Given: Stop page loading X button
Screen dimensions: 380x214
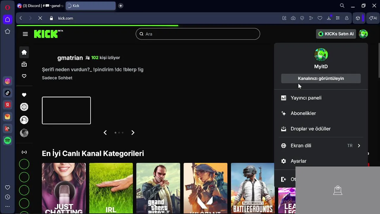Looking at the screenshot, I should click(x=40, y=18).
